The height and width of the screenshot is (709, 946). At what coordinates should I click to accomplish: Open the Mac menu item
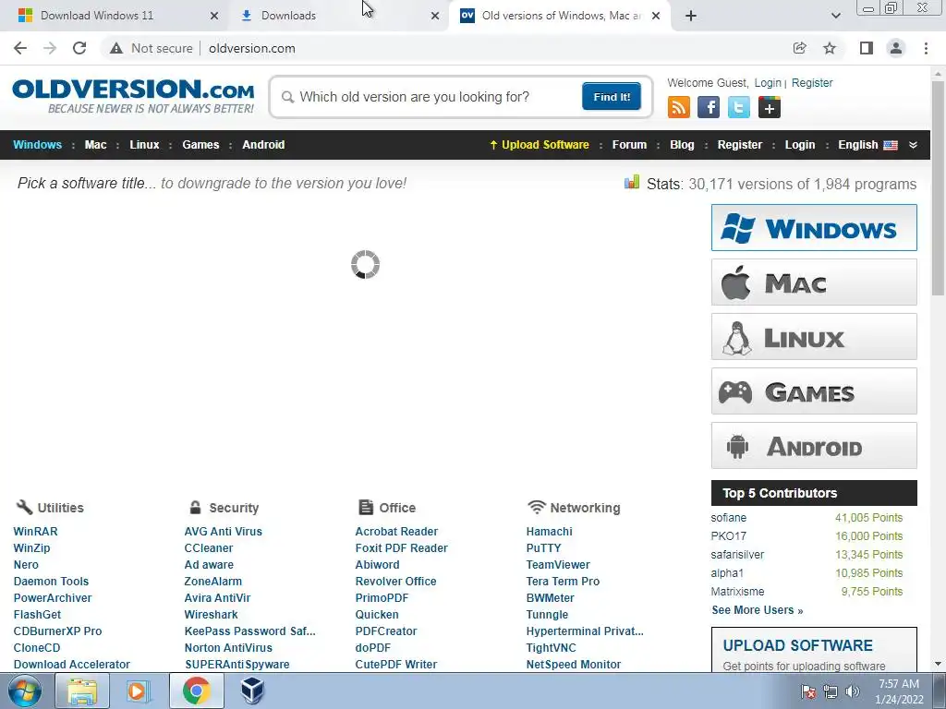(95, 145)
